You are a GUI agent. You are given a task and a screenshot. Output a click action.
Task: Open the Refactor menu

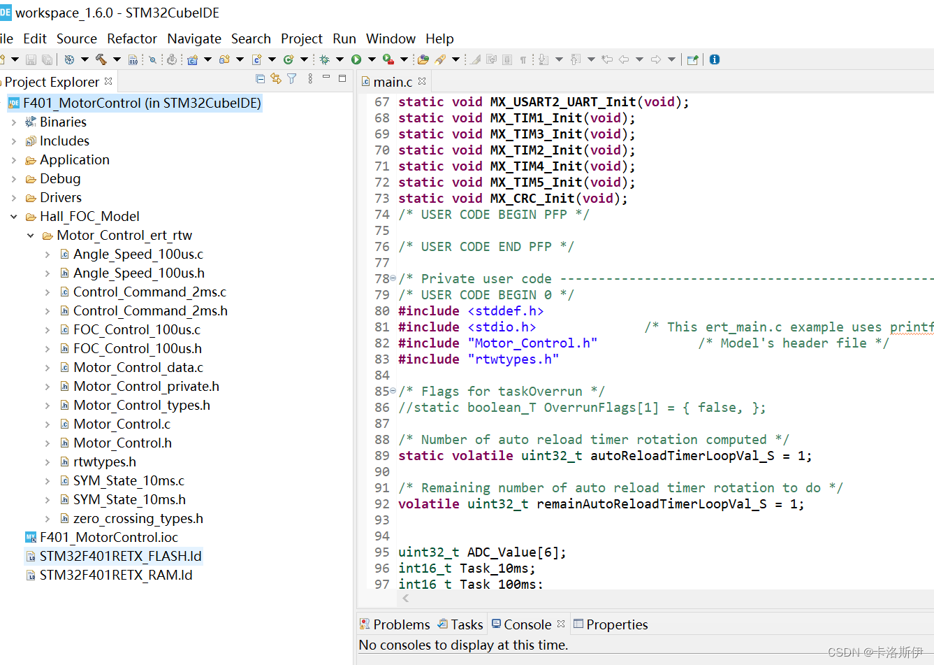(x=132, y=38)
